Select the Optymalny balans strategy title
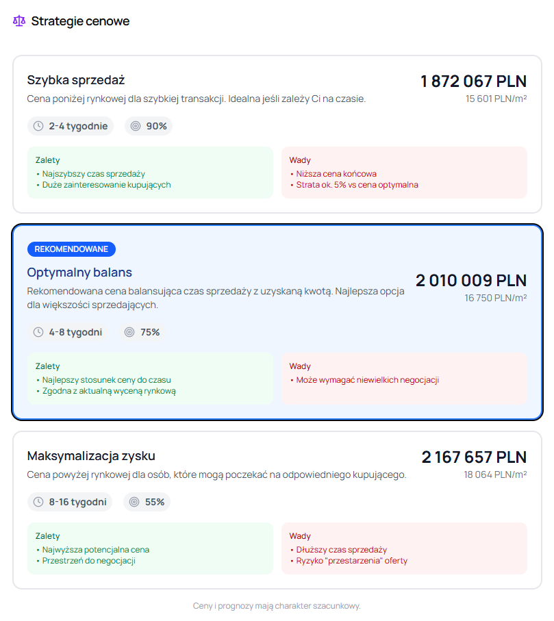Screen dimensions: 554x621 point(79,273)
